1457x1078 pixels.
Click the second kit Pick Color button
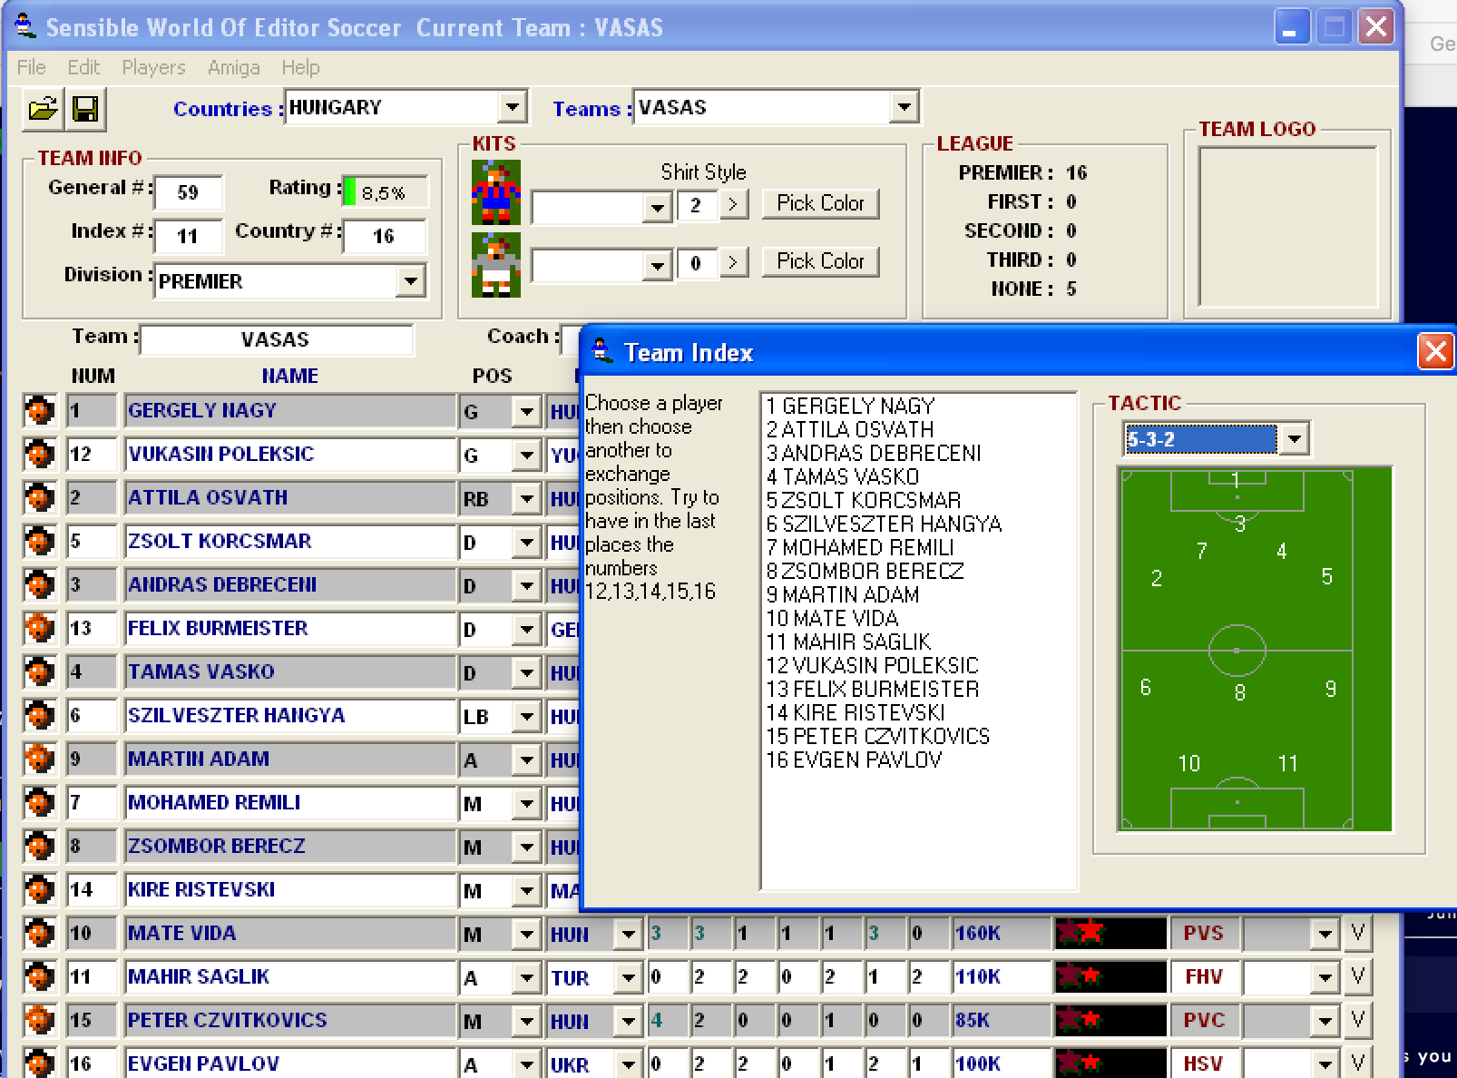coord(820,261)
